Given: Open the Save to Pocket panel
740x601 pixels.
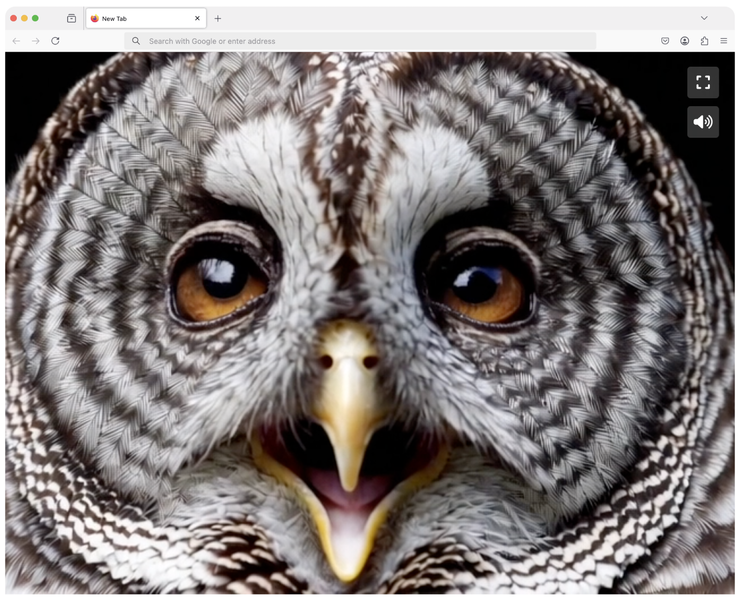Looking at the screenshot, I should pos(665,41).
